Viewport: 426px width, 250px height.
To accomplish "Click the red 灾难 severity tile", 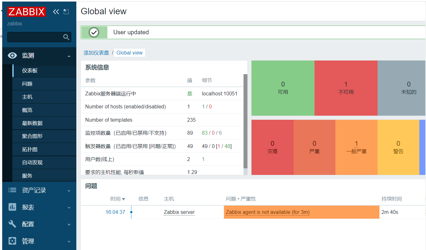I will pyautogui.click(x=272, y=147).
